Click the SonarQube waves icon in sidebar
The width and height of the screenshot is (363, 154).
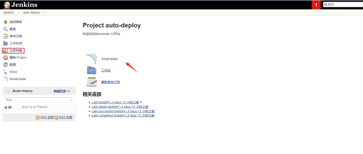[6, 79]
